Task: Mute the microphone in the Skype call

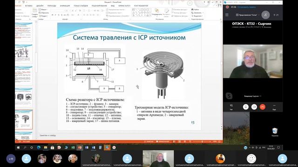Action: tap(246, 107)
